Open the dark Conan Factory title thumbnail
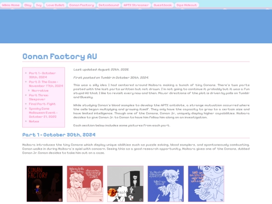Image resolution: width=272 pixels, height=204 pixels. click(45, 184)
